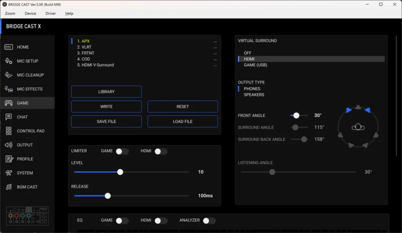Open the Driver menu
402x233 pixels.
51,13
